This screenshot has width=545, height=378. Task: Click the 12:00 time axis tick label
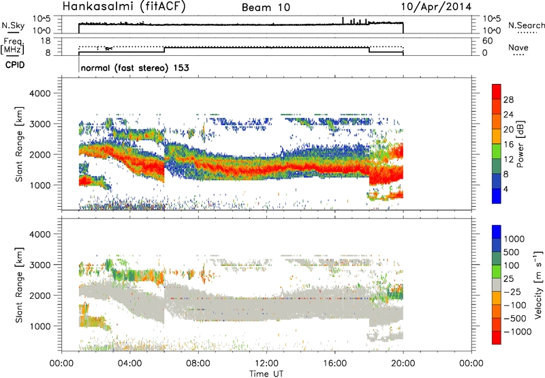[x=266, y=364]
